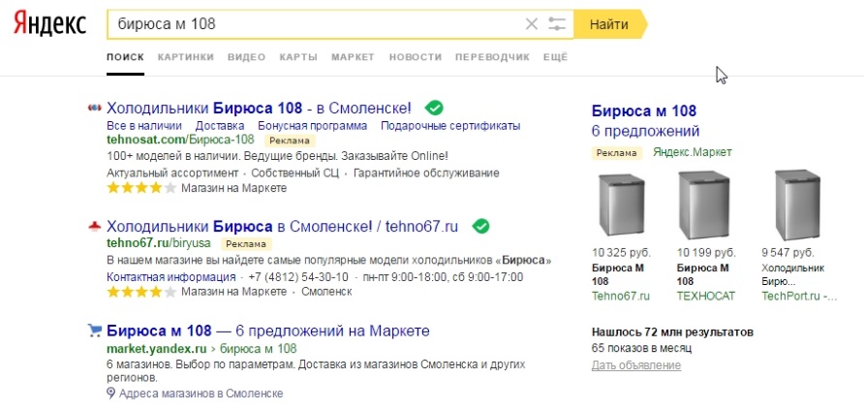
Task: Click the ТЕХНОСАТ shop link under product
Action: [x=706, y=296]
